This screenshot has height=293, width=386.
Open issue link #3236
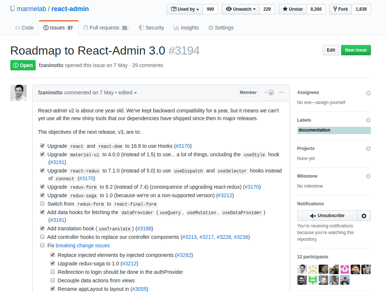pos(241,237)
